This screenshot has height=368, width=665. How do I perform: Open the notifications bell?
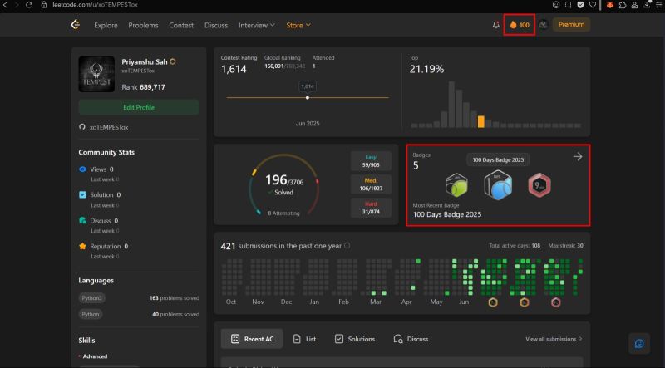pos(495,25)
